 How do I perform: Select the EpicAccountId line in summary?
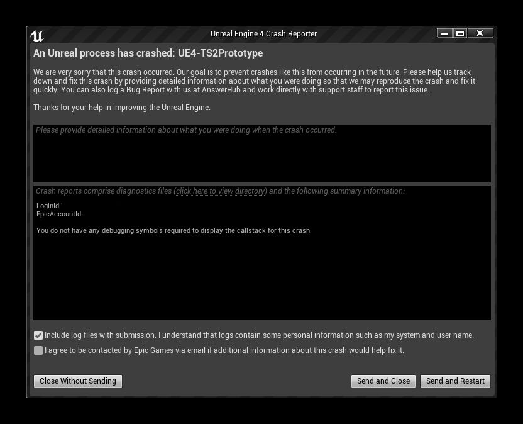pos(60,214)
